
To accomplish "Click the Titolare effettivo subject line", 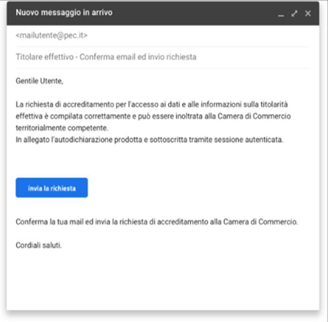I will click(x=106, y=57).
